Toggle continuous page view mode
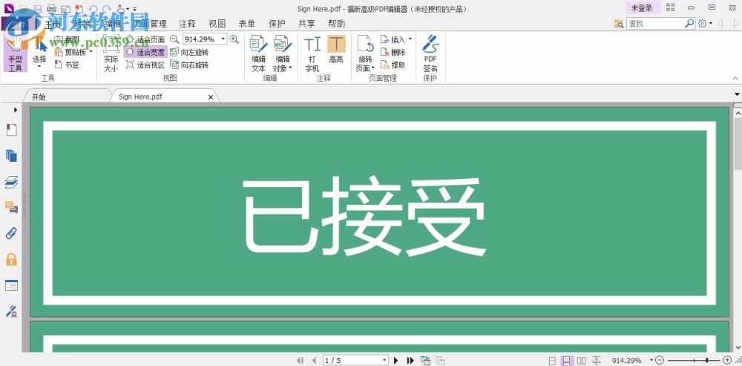 click(x=566, y=360)
